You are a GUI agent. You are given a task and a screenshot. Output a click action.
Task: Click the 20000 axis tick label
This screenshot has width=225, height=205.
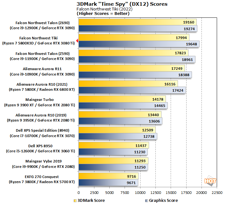pos(201,193)
